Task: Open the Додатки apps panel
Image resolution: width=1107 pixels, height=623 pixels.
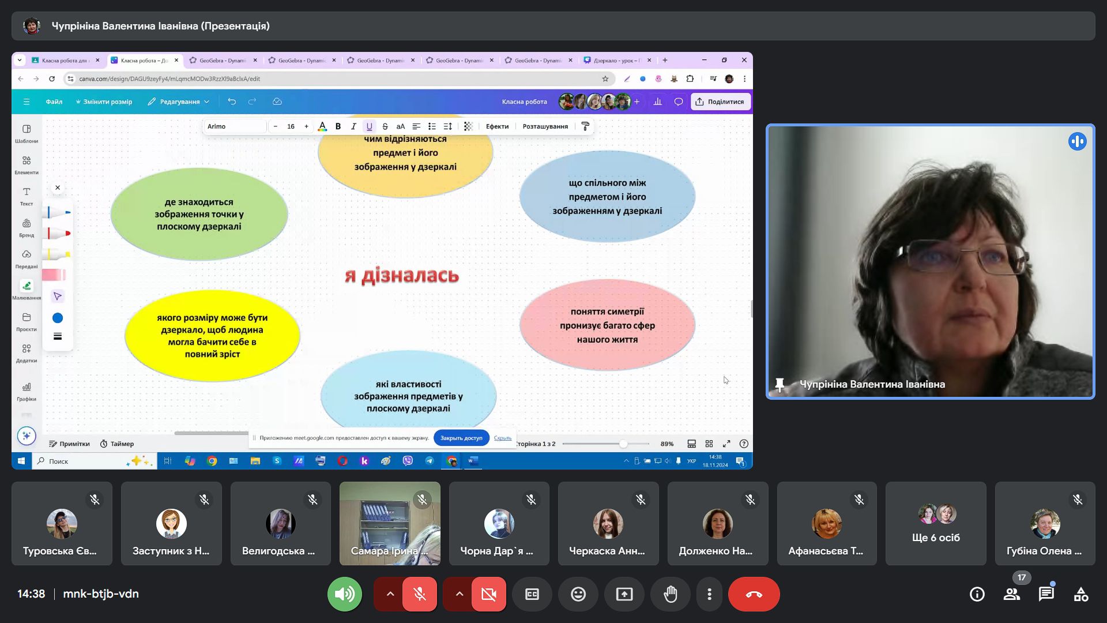Action: coord(27,353)
